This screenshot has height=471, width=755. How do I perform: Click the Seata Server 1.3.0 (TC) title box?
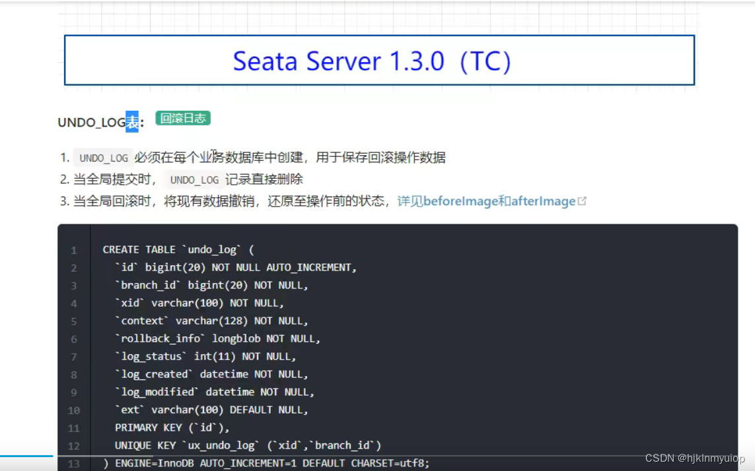[x=379, y=60]
